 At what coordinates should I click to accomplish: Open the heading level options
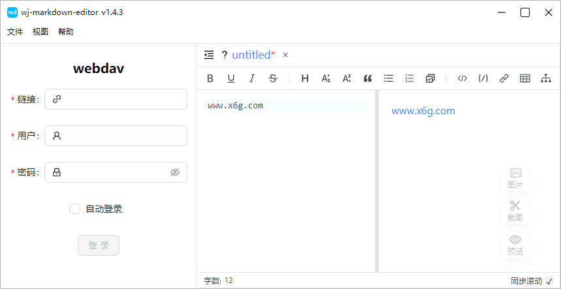(305, 78)
